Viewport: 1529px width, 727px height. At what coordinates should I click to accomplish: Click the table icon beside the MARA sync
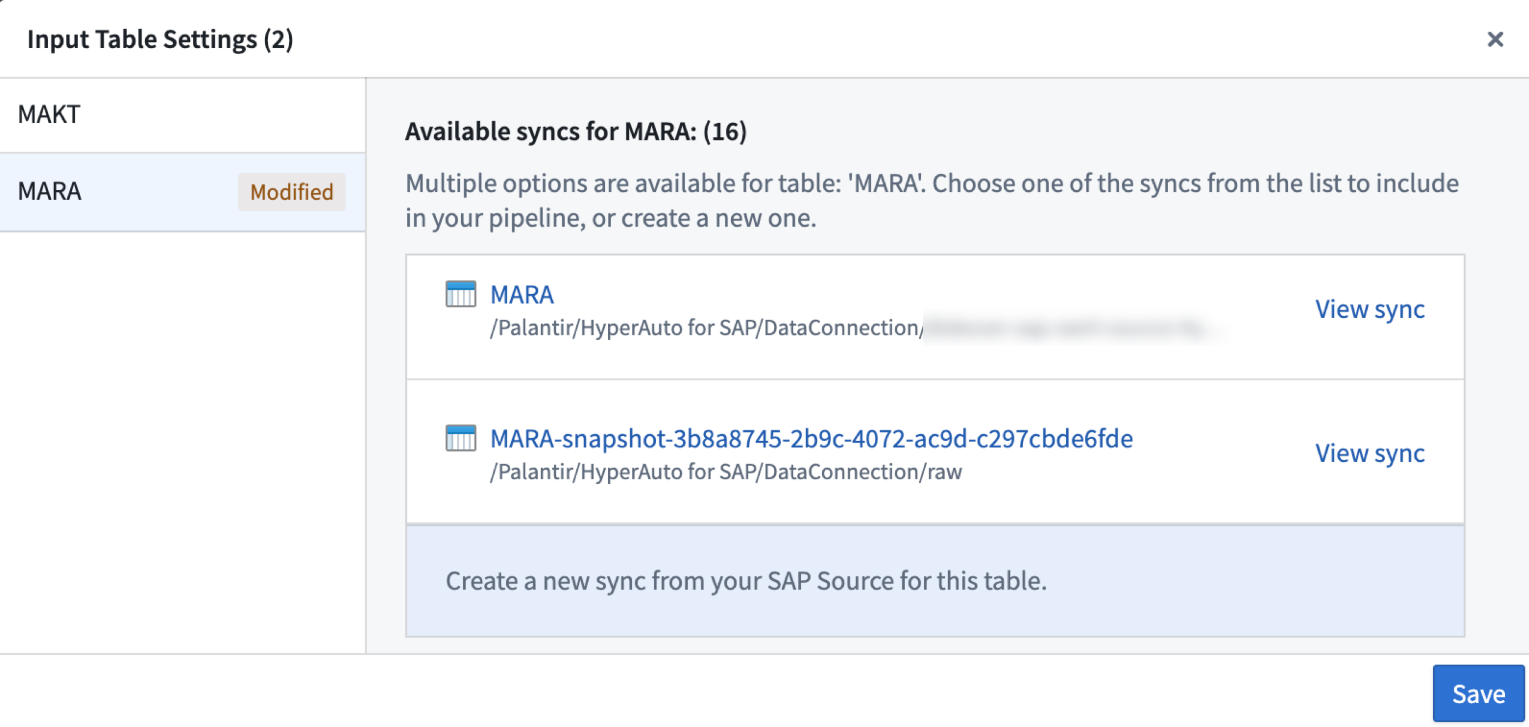tap(460, 294)
